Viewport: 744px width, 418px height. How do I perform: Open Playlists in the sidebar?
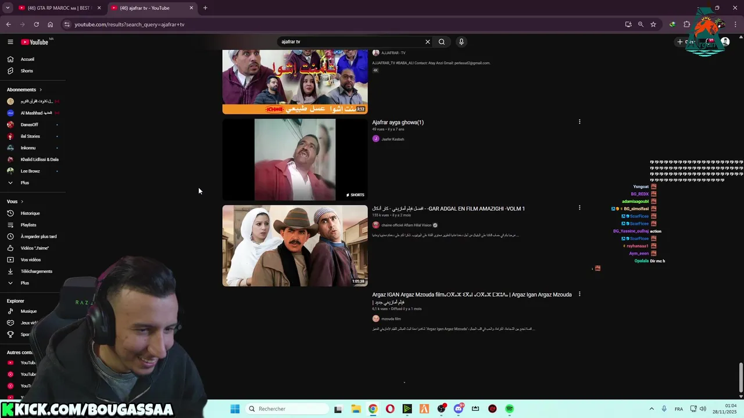click(28, 225)
